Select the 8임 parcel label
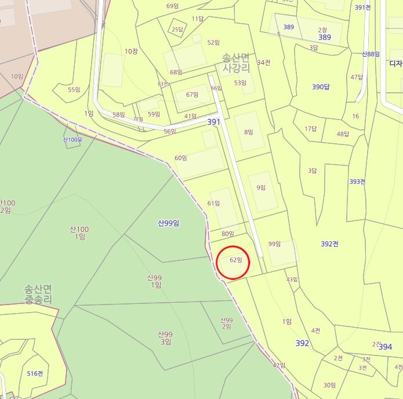Screen dimensions: 403x399 pos(249,132)
